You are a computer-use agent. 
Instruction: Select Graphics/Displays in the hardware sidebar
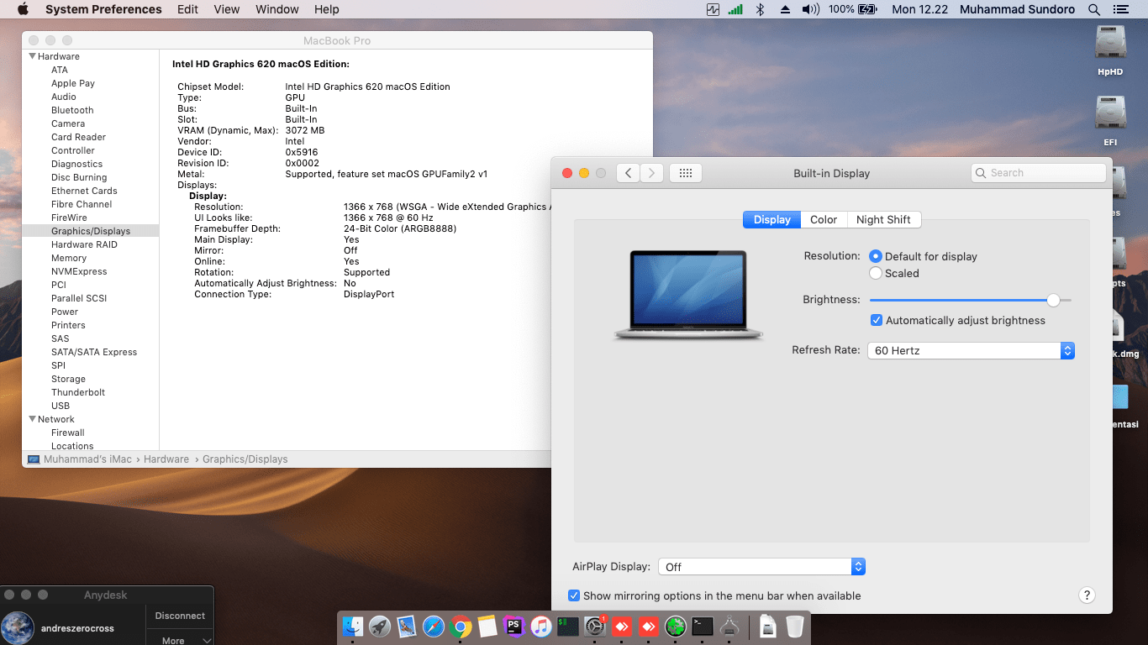[x=92, y=231]
